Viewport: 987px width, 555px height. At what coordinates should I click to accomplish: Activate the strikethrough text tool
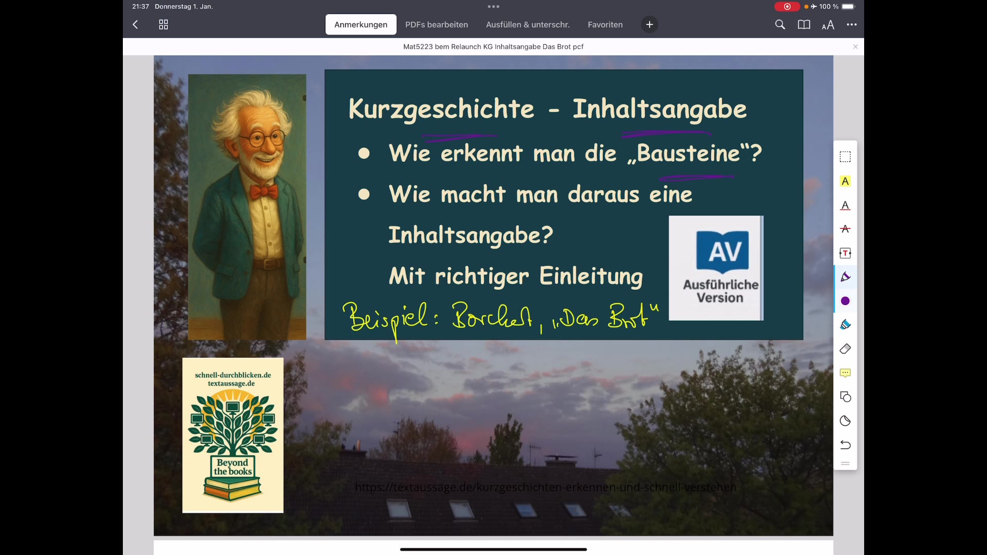[x=846, y=229]
